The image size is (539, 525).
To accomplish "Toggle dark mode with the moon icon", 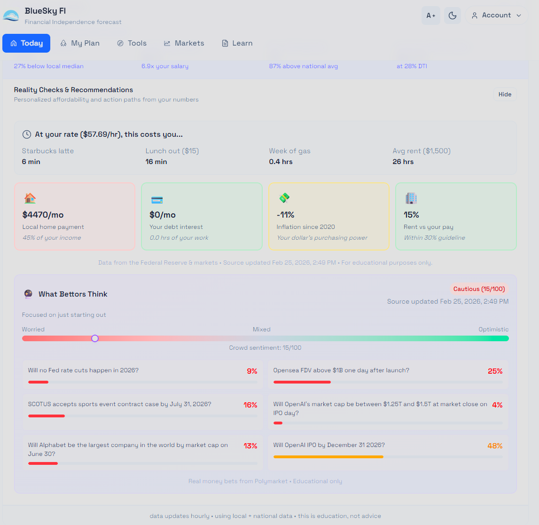I will click(452, 16).
